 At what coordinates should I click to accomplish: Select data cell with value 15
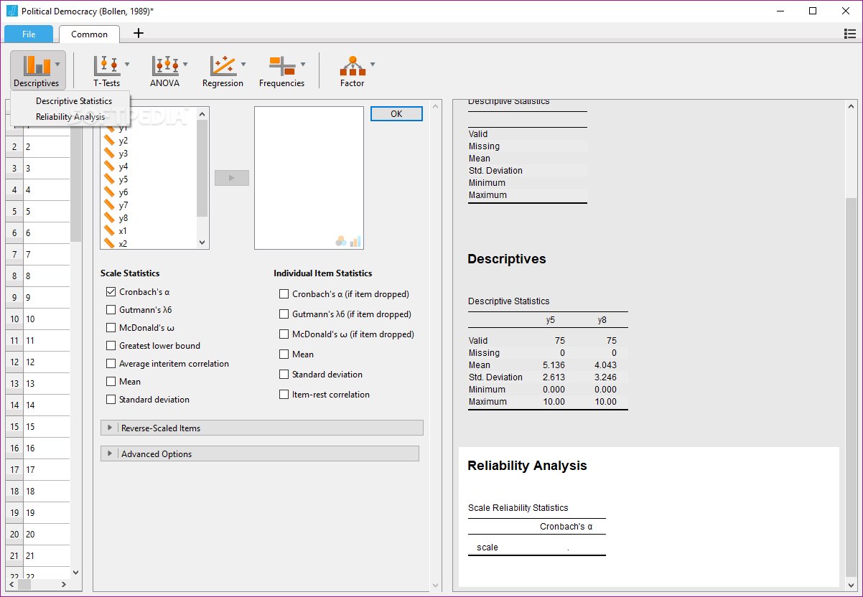(47, 426)
